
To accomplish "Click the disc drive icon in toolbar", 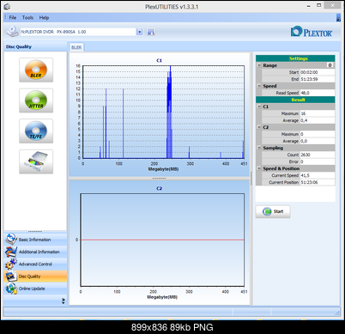I will point(12,32).
